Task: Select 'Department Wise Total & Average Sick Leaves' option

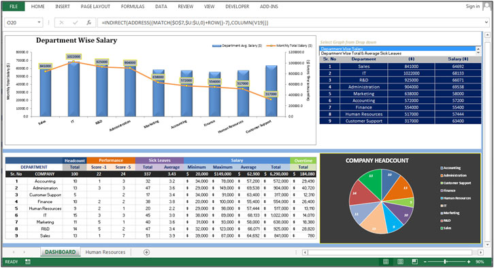Action: tap(361, 54)
